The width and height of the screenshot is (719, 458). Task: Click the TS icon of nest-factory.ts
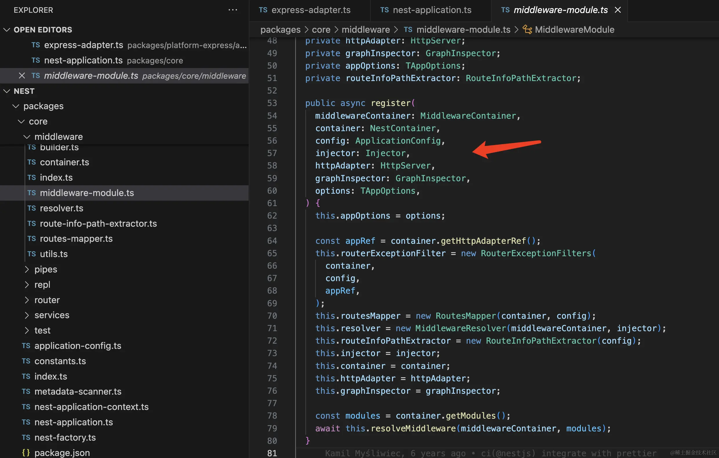26,437
